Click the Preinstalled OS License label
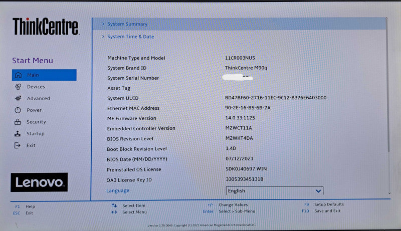Image resolution: width=401 pixels, height=231 pixels. click(134, 169)
